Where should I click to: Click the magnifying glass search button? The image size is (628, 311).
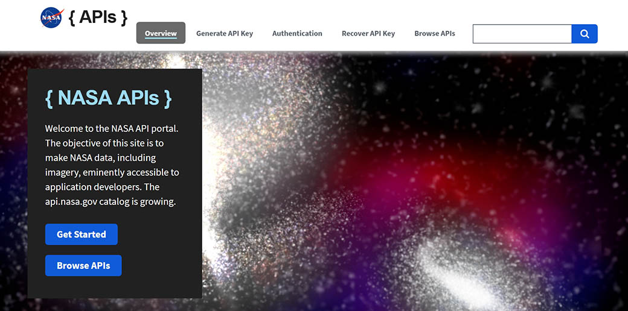(584, 34)
